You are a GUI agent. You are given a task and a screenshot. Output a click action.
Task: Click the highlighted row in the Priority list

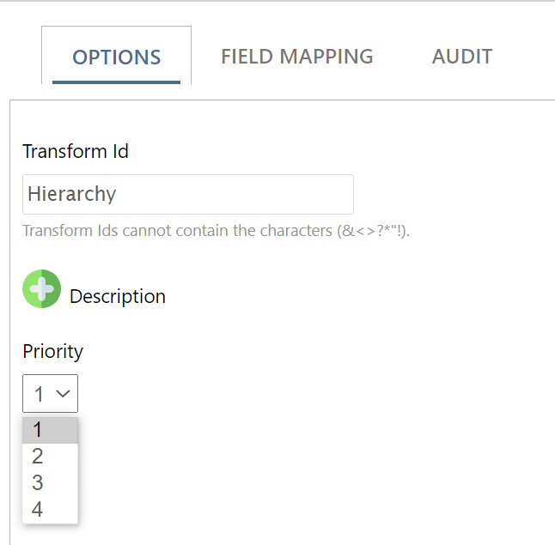(51, 430)
